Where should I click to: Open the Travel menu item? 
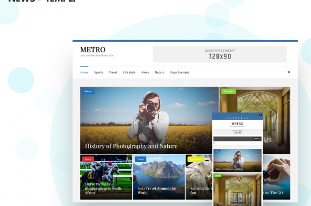pos(113,72)
